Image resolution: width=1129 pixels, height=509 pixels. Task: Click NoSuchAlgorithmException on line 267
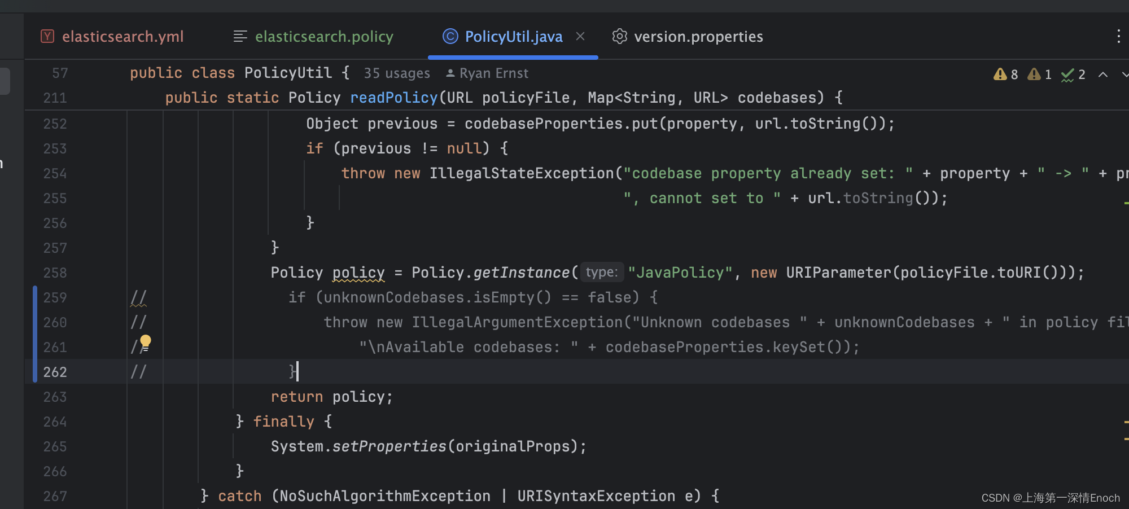pos(385,496)
